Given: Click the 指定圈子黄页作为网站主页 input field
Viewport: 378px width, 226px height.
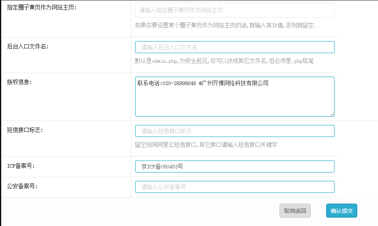Looking at the screenshot, I should point(234,10).
